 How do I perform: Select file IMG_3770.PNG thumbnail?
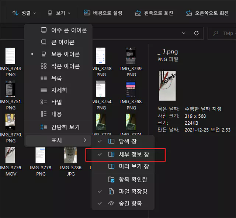[x=10, y=122]
